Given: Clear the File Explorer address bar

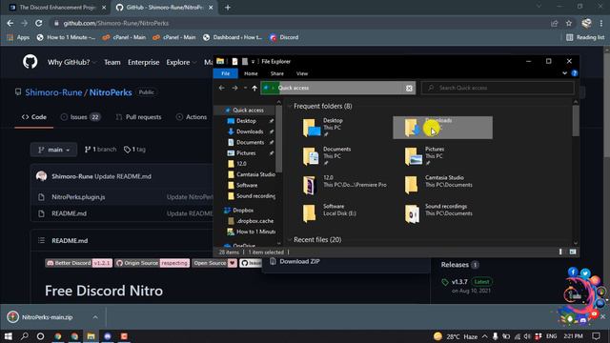Looking at the screenshot, I should [409, 89].
